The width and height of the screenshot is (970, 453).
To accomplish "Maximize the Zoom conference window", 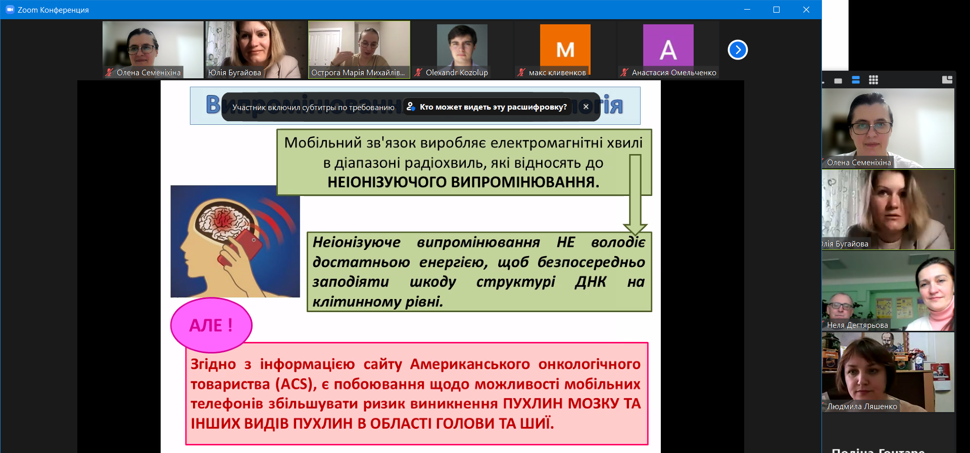I will 777,10.
